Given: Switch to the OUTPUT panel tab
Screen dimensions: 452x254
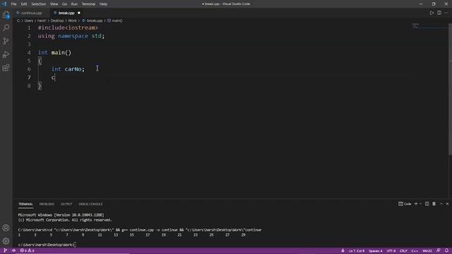Looking at the screenshot, I should click(66, 204).
